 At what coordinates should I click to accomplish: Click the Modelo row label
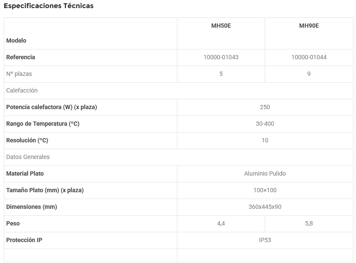click(x=16, y=40)
